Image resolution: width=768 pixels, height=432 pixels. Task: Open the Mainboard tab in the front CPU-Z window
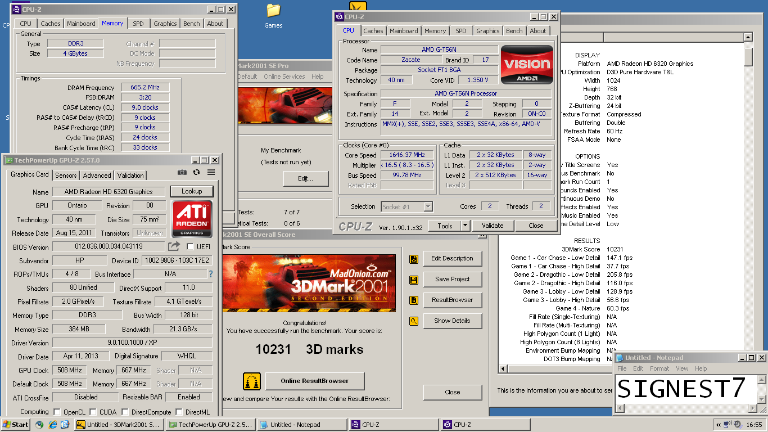pos(404,31)
